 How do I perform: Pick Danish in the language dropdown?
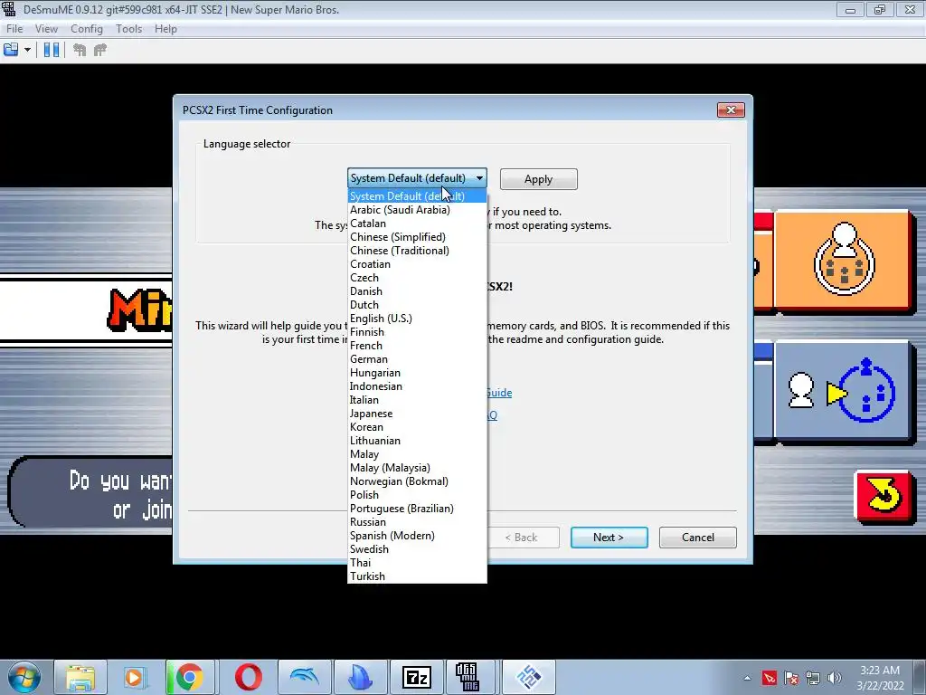pyautogui.click(x=417, y=291)
